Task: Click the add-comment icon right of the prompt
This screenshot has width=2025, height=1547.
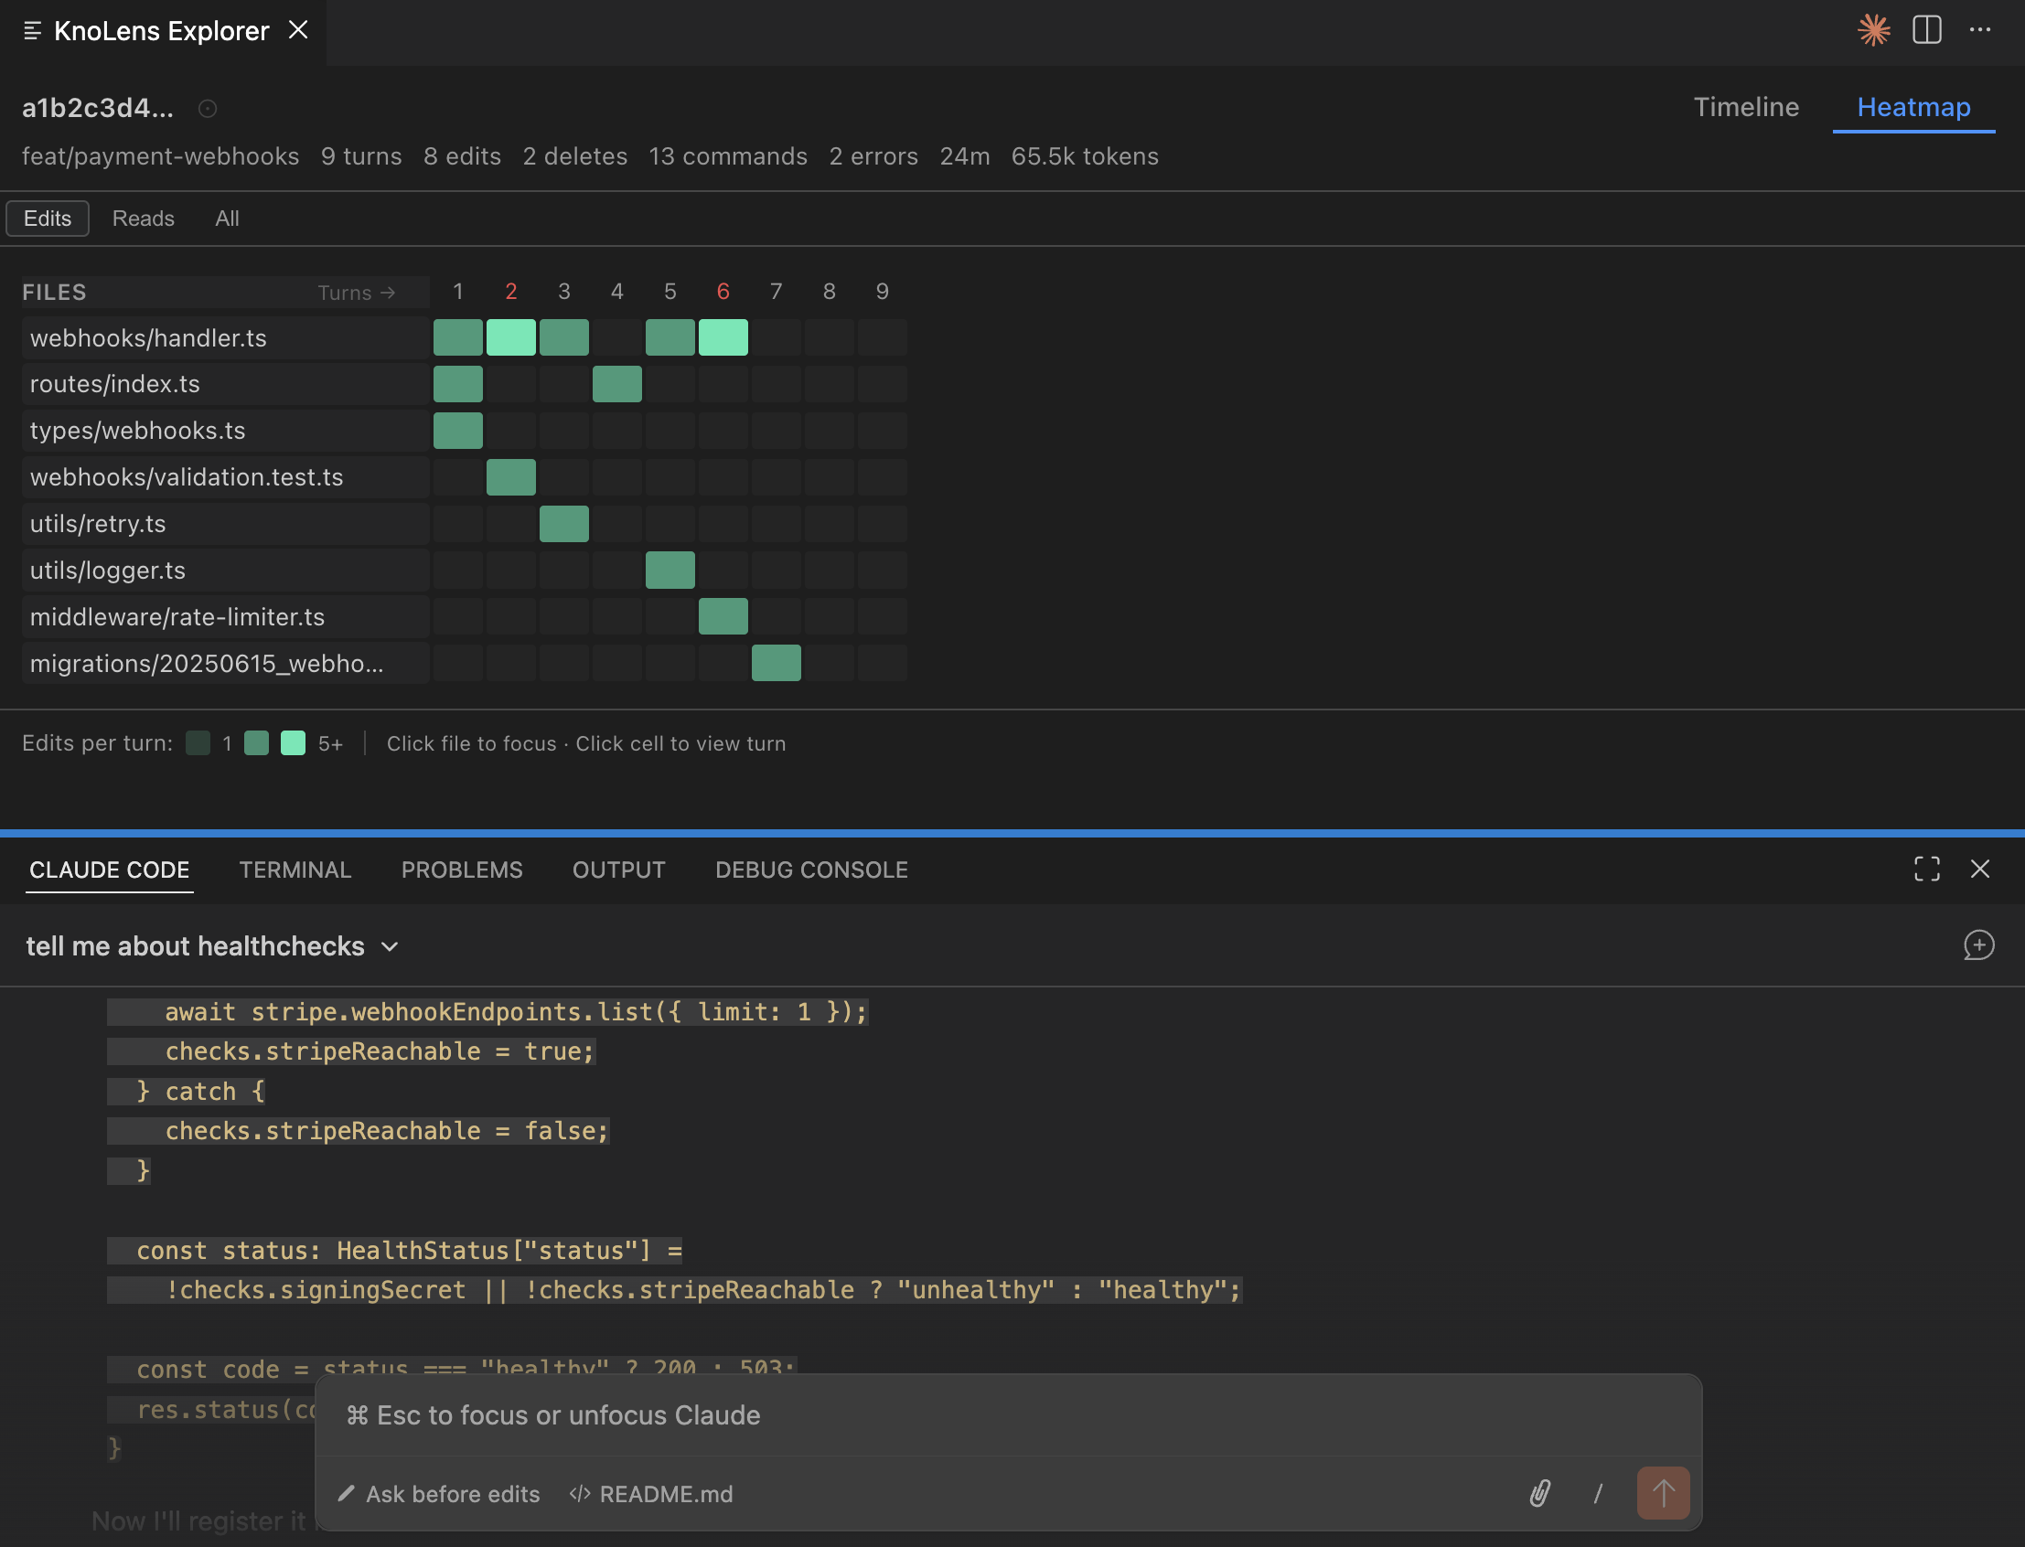Action: [x=1980, y=944]
